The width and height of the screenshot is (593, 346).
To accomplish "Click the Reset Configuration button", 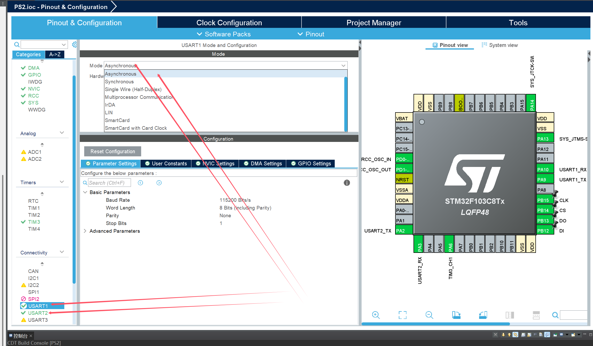I will (x=113, y=151).
